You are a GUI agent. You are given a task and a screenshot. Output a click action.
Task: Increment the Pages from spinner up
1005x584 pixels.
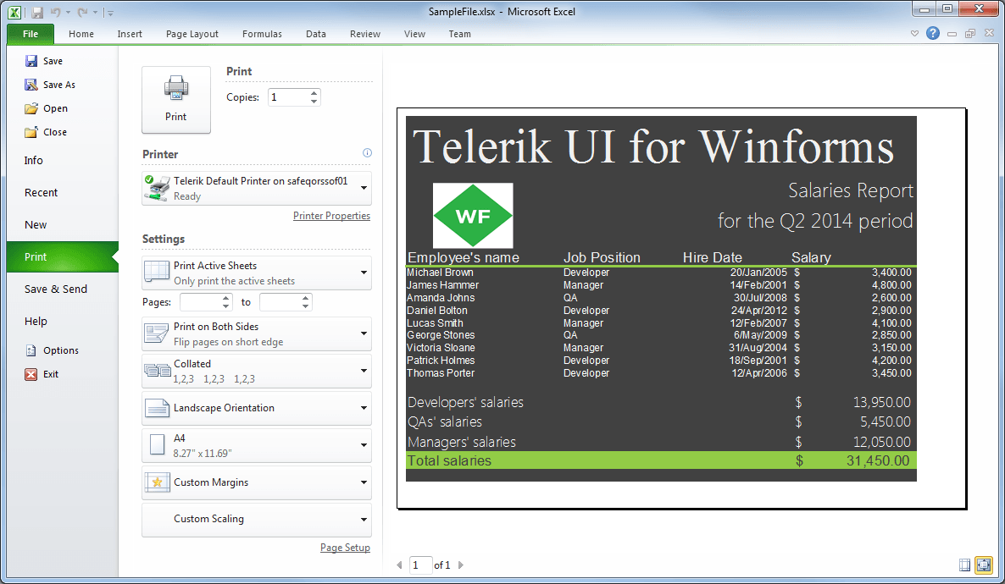pos(225,298)
